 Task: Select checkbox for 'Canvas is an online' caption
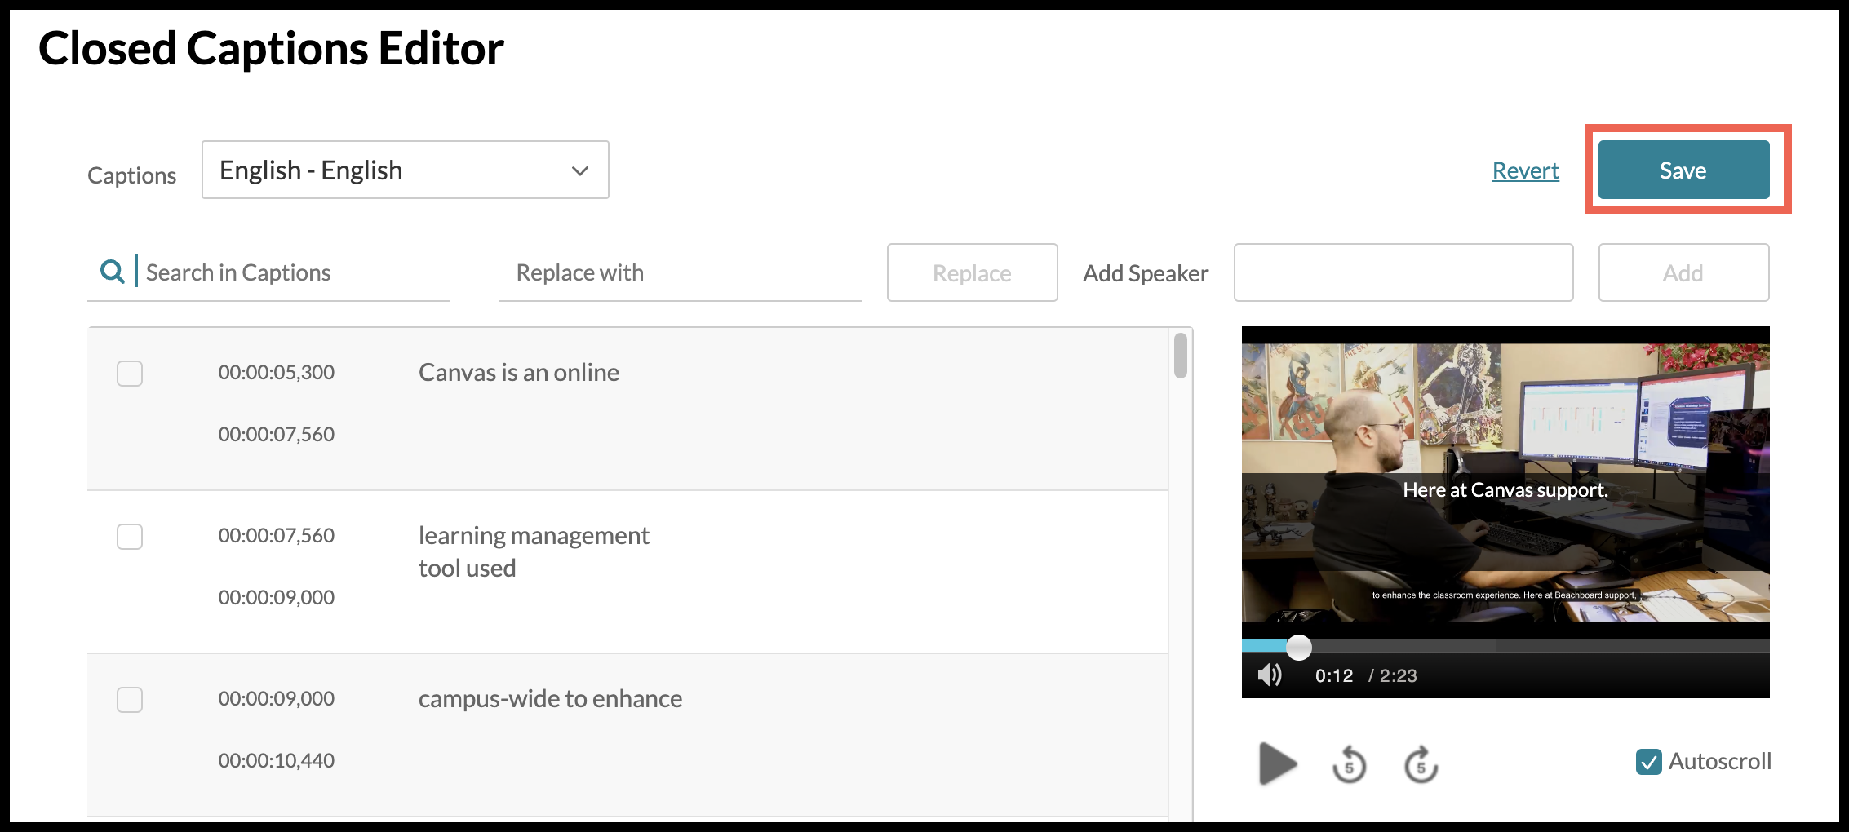pos(130,374)
